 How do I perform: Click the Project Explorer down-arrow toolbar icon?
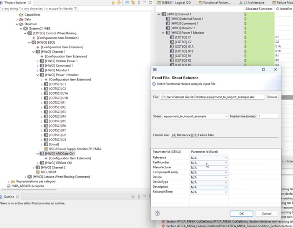pyautogui.click(x=119, y=3)
